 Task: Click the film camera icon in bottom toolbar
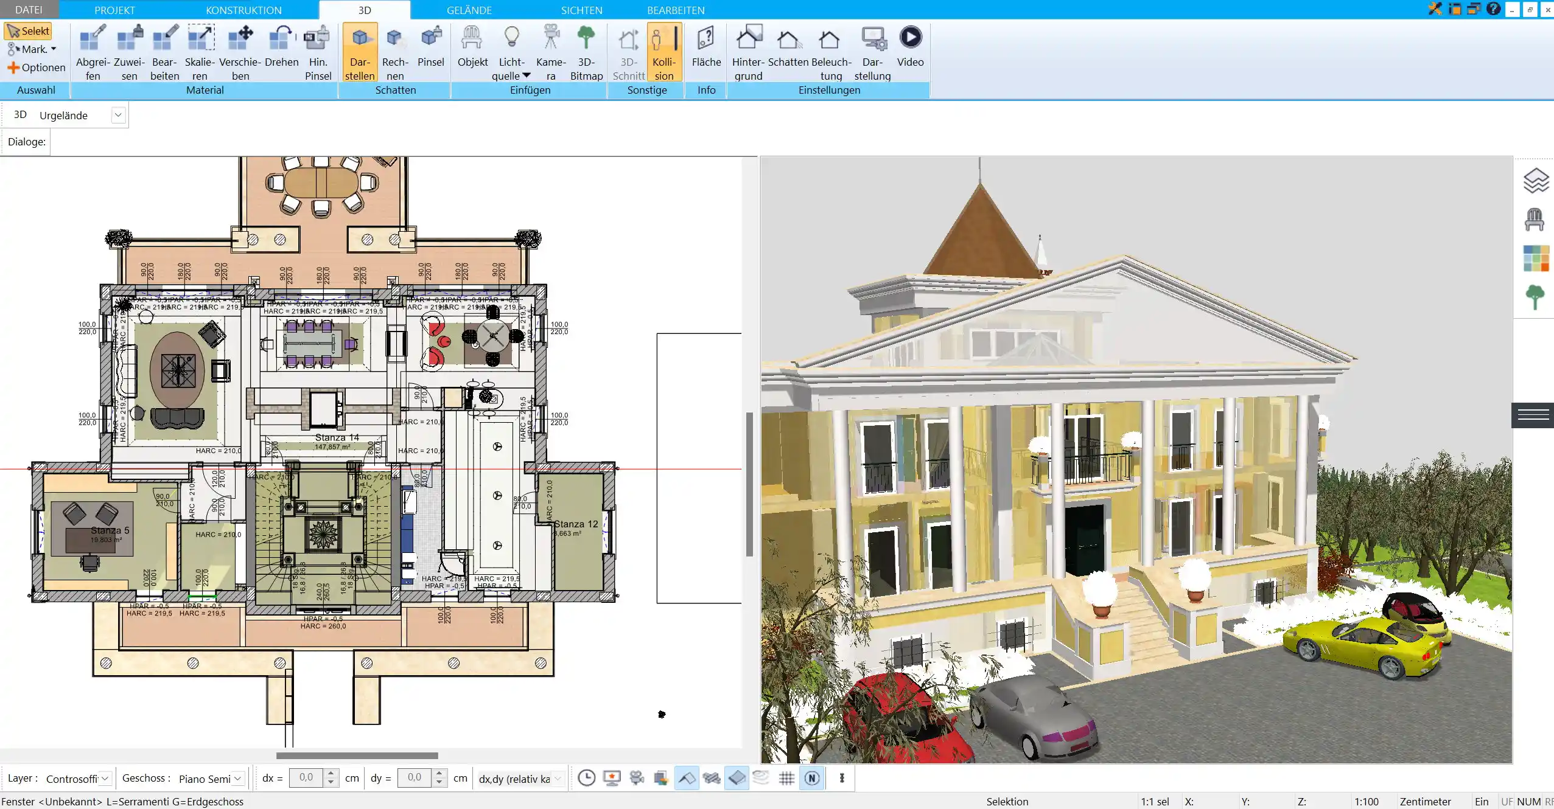pyautogui.click(x=637, y=778)
